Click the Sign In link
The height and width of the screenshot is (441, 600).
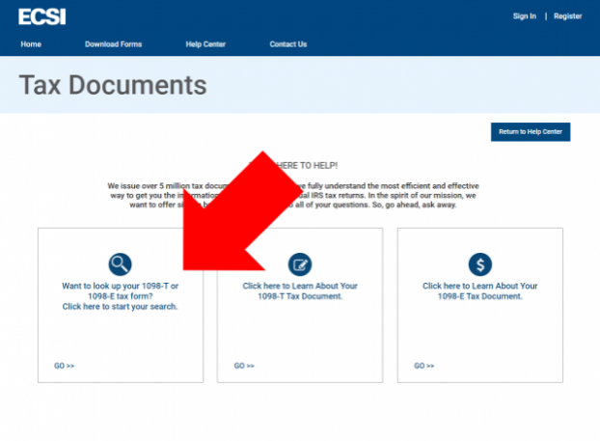(525, 16)
